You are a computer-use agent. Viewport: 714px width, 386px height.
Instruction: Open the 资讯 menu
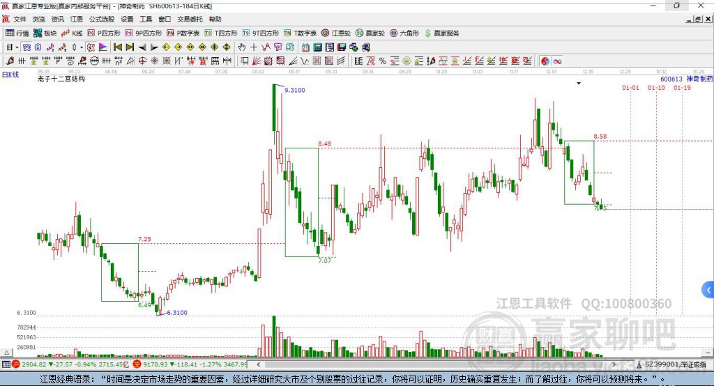[x=57, y=19]
